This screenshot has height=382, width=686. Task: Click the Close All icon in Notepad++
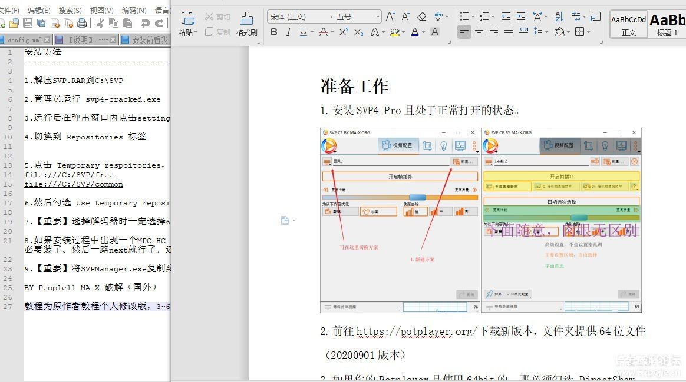point(69,23)
